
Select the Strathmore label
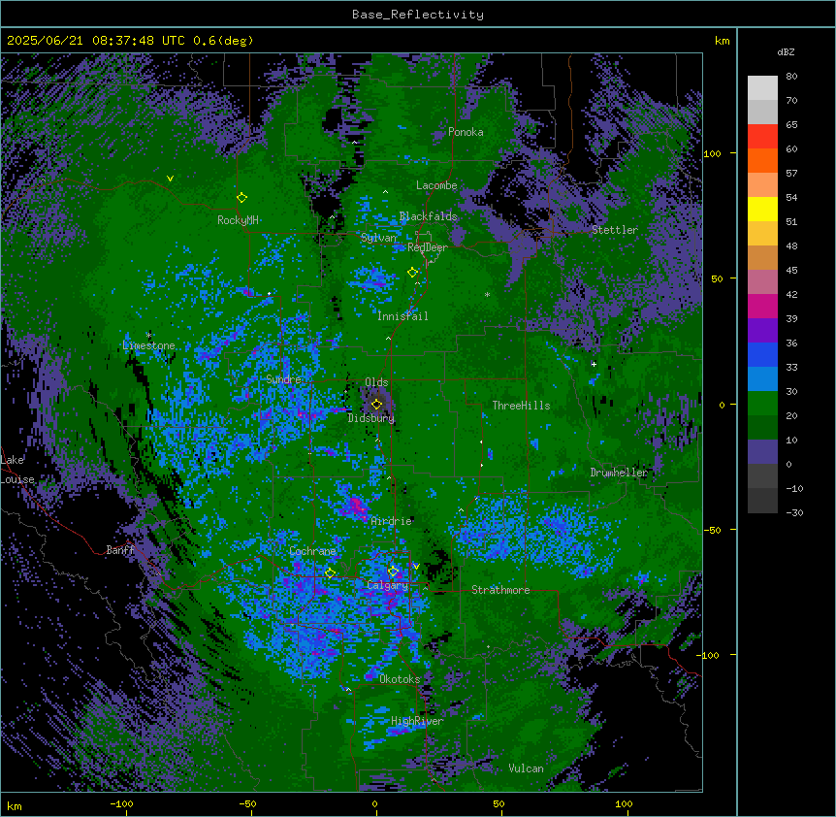500,590
